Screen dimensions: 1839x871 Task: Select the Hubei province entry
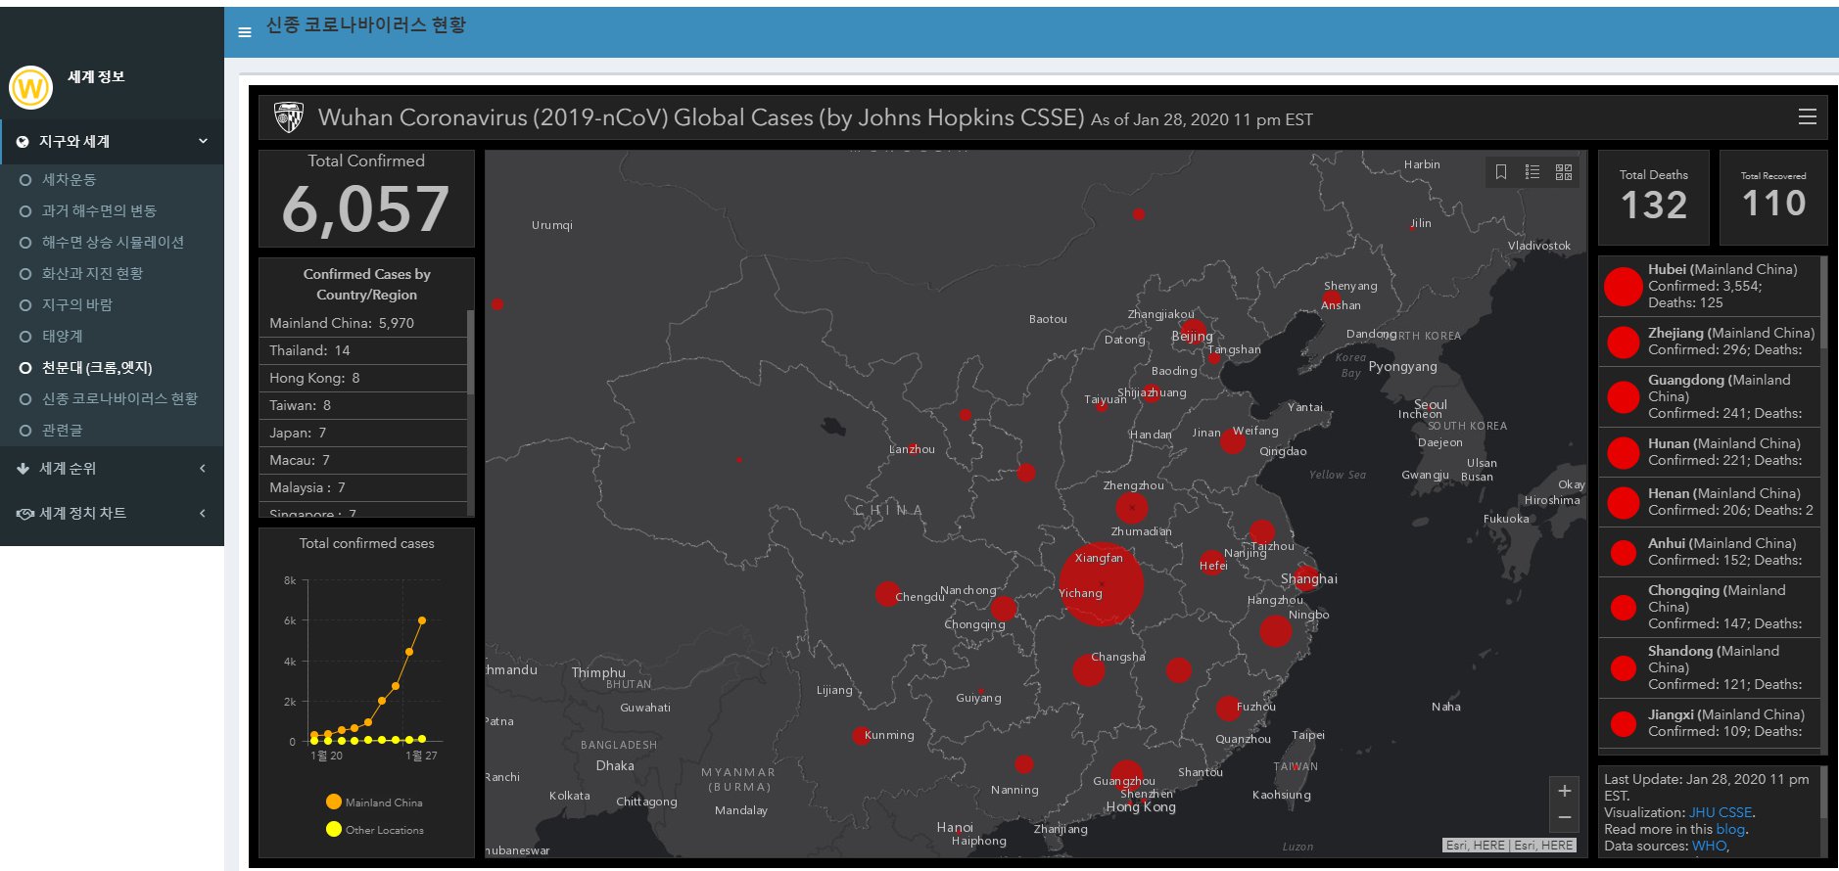point(1710,286)
